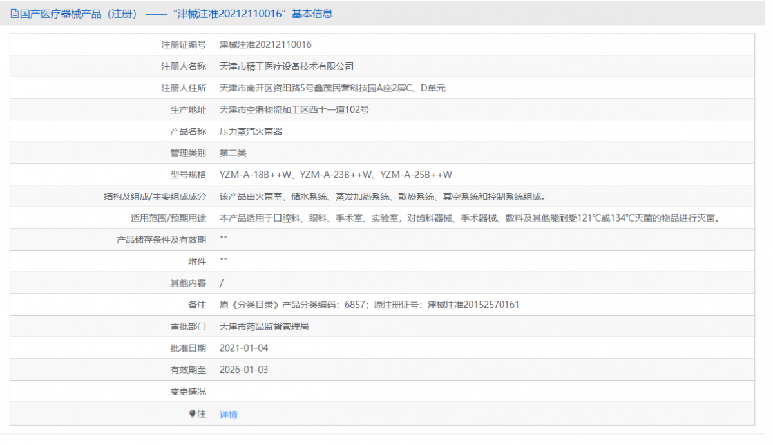Click the 适用范围/预期用途 label
Screen dimensions: 773x445
tap(168, 218)
